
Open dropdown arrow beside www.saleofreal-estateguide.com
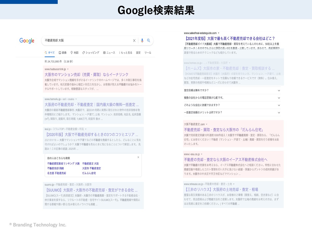point(219,33)
